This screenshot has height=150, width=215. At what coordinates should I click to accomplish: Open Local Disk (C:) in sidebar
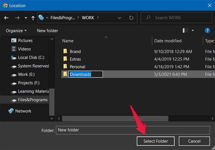click(31, 57)
